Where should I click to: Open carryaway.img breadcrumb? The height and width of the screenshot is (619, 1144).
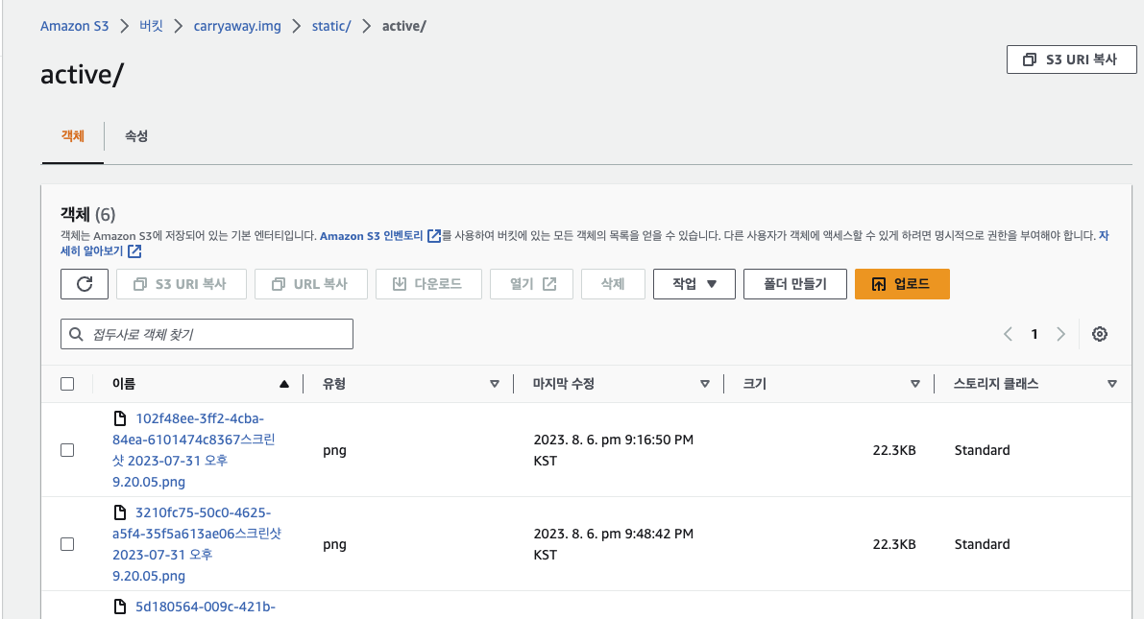[237, 26]
